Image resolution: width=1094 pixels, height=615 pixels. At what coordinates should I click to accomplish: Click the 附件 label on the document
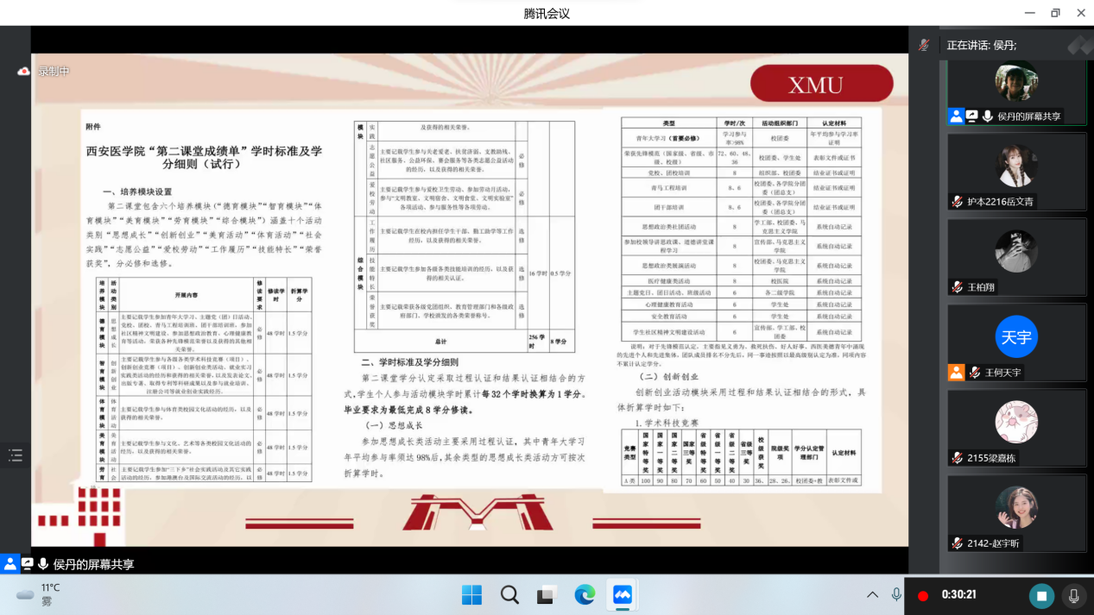[93, 126]
